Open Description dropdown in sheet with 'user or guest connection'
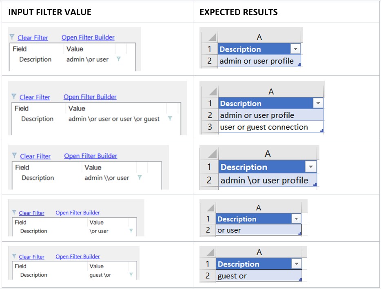This screenshot has height=289, width=381. [x=318, y=104]
